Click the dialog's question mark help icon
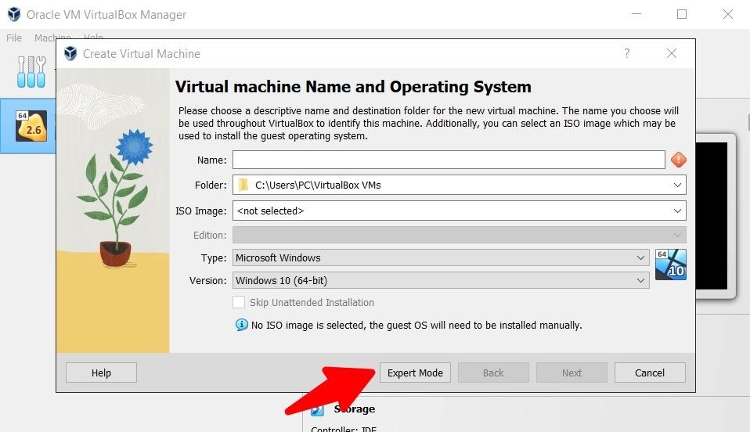Image resolution: width=750 pixels, height=432 pixels. (626, 54)
